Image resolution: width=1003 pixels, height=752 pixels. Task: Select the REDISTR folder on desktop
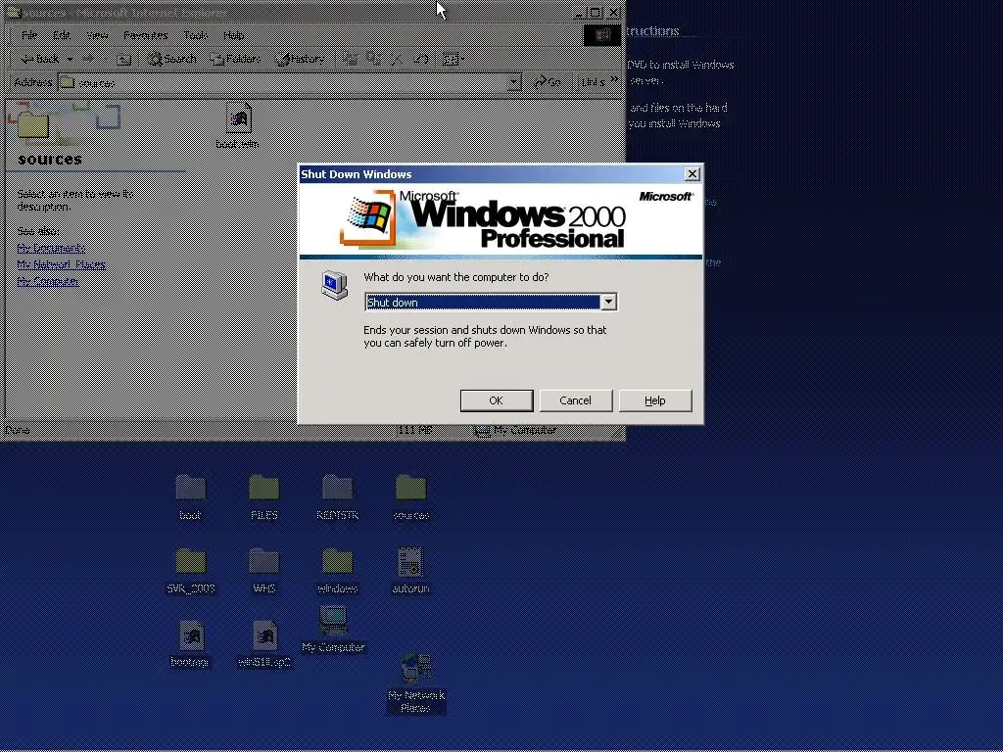pos(337,496)
